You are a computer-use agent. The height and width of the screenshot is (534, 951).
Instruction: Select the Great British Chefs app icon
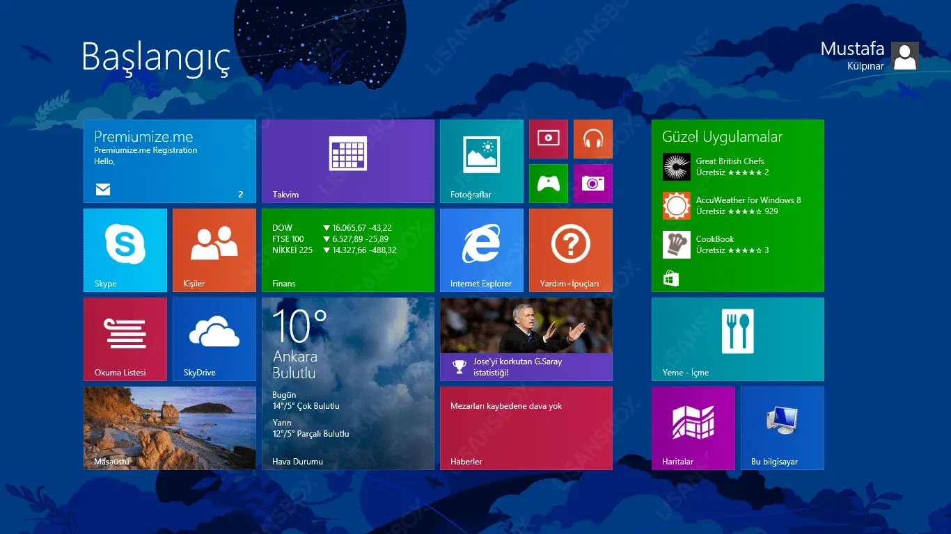click(676, 167)
